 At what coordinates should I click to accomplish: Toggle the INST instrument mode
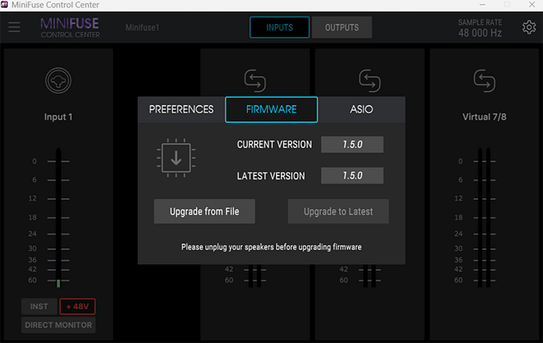click(x=39, y=306)
